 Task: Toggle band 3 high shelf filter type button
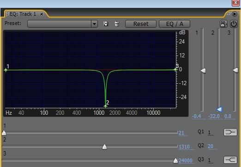[230, 160]
